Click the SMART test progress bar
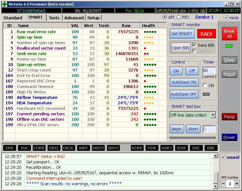 [x=193, y=138]
